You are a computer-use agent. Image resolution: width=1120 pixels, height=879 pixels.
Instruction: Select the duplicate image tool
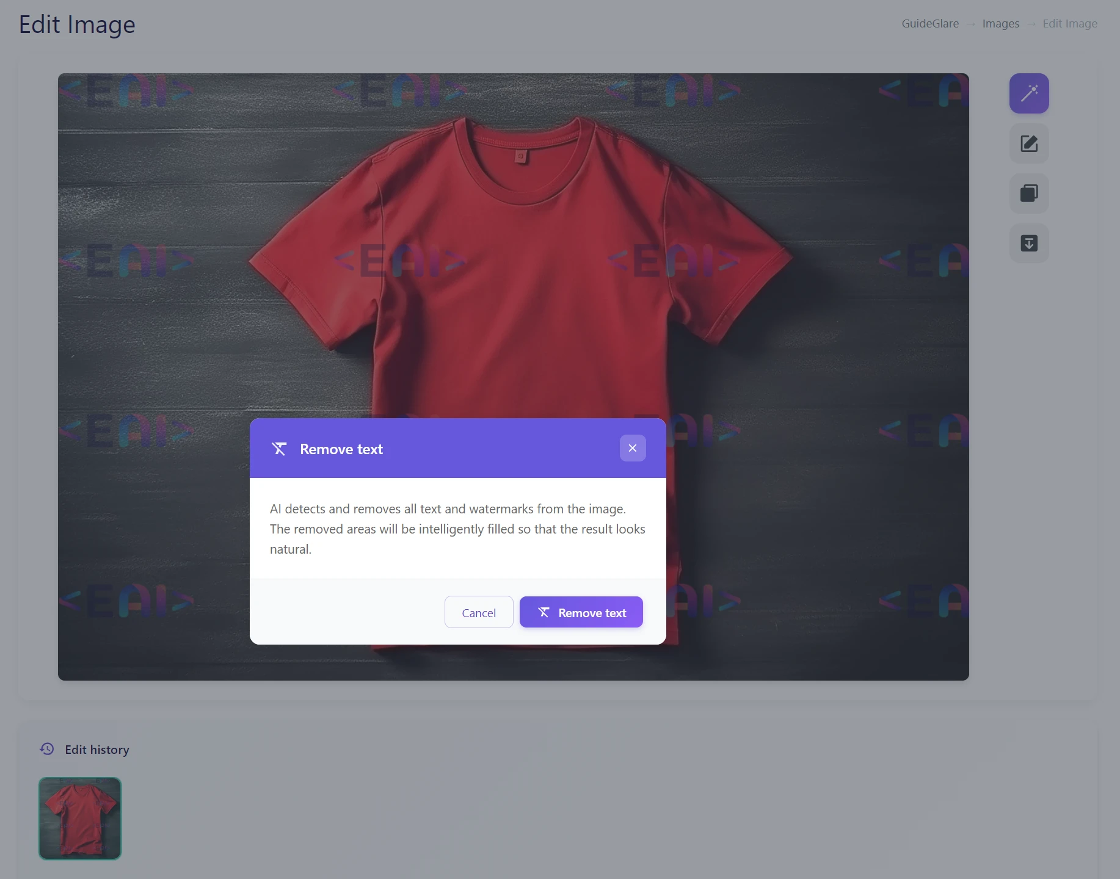coord(1028,194)
